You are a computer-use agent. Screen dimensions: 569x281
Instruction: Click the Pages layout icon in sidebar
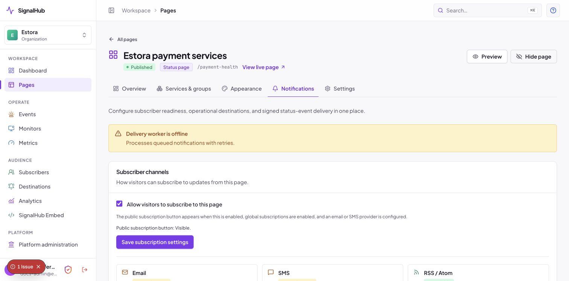coord(11,85)
